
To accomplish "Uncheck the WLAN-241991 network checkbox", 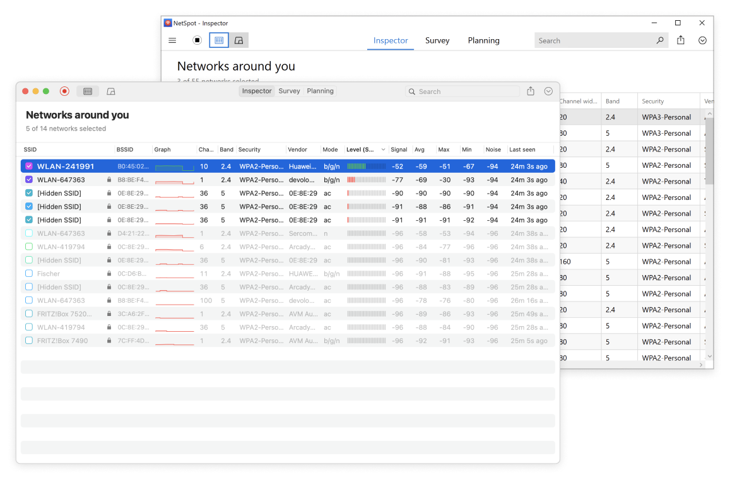I will [x=29, y=167].
